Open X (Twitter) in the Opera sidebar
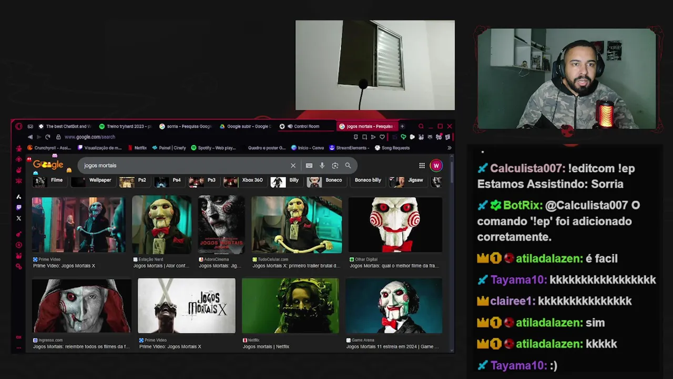 pos(19,218)
